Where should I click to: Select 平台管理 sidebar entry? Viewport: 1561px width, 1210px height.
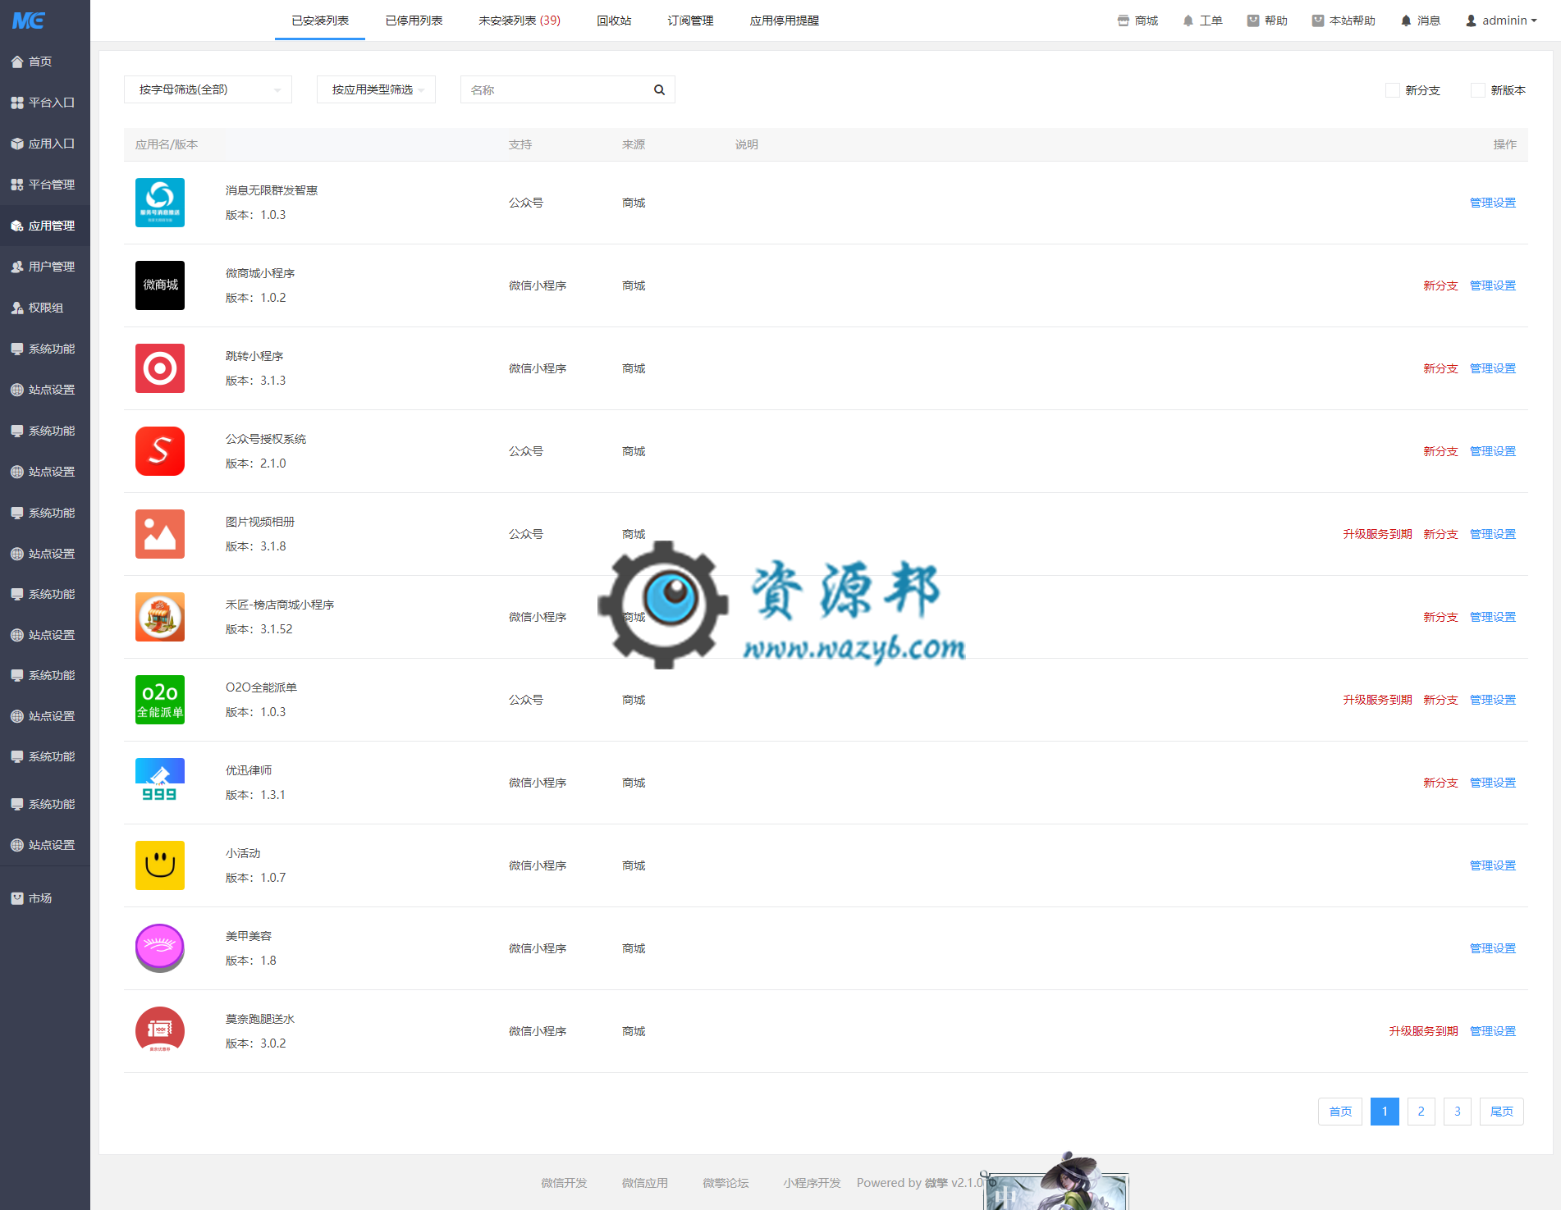44,185
